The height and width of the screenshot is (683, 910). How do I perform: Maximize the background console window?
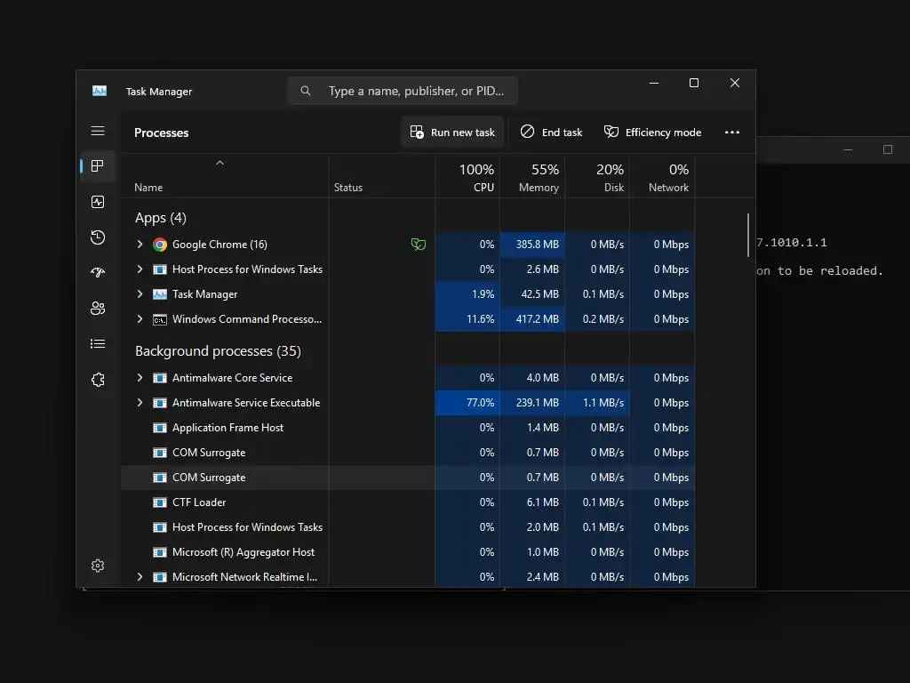coord(888,149)
